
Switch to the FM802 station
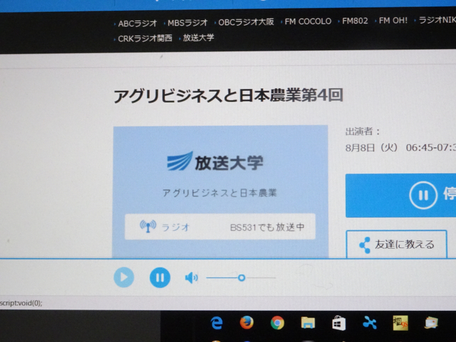coord(355,21)
